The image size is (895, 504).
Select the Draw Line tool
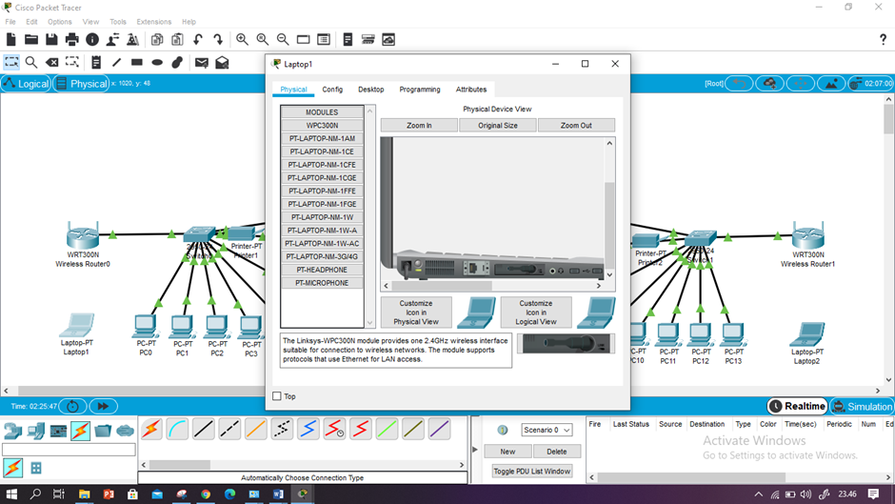coord(116,62)
